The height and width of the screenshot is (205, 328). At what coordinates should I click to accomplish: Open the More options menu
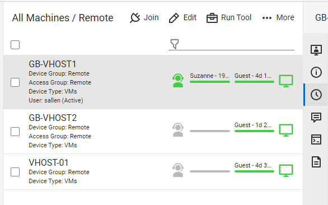point(278,17)
